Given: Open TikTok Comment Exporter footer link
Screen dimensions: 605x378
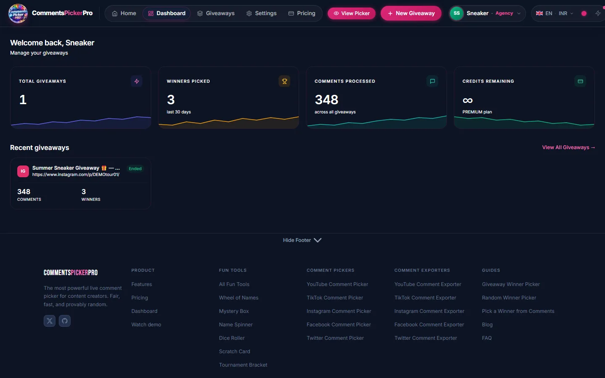Looking at the screenshot, I should pos(425,298).
